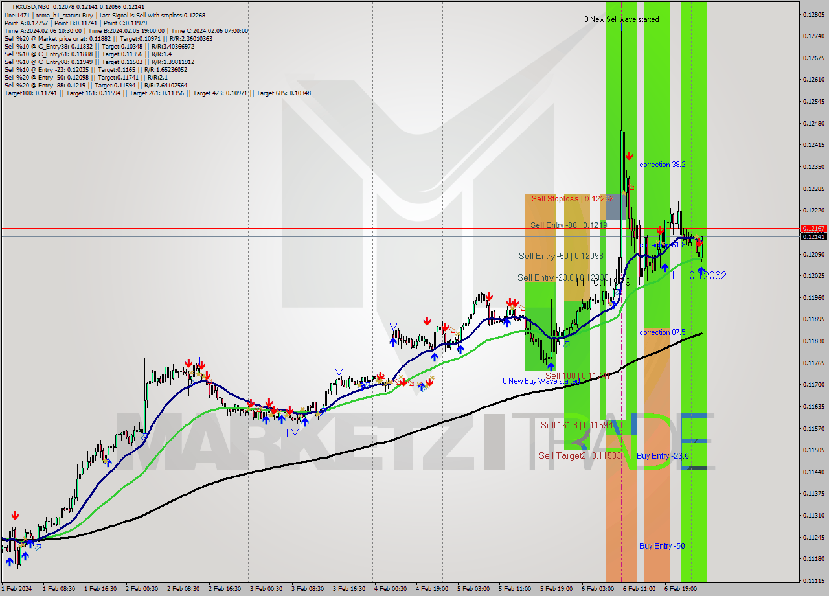
Task: Click the 0.11700 value on the price scale
Action: coord(813,384)
